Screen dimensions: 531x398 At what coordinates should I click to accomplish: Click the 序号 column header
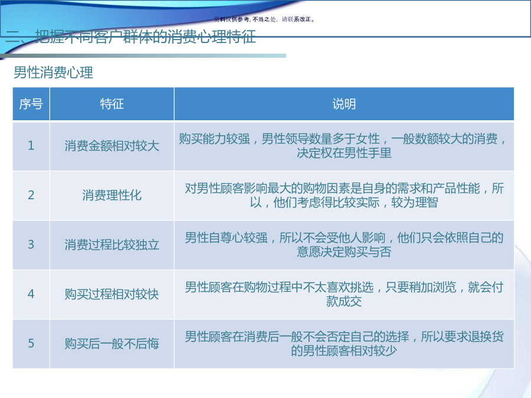31,104
